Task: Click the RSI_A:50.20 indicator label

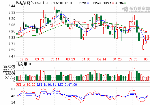Action: tap(26, 85)
